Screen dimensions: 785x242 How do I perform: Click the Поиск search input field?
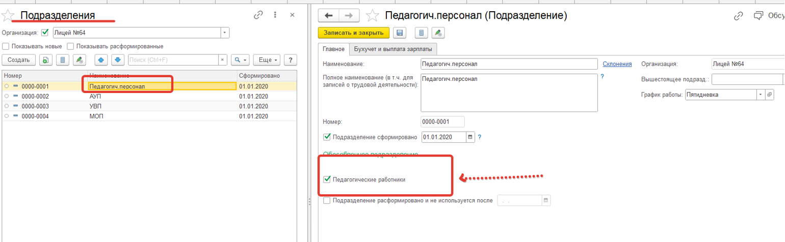point(173,60)
